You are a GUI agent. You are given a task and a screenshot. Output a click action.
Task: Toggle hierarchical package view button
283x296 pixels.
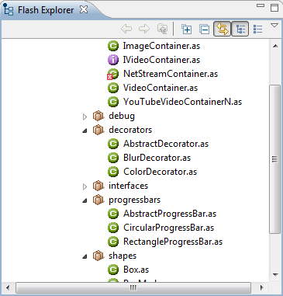[x=240, y=29]
